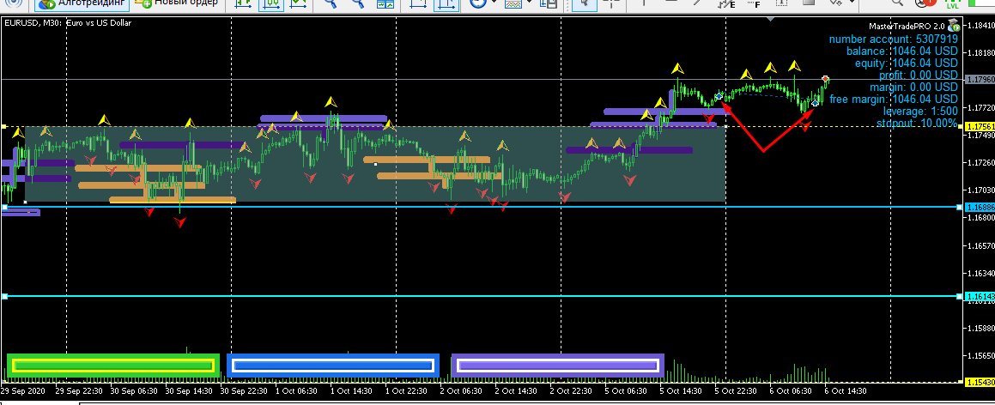
Task: Click the 1.16143 cyan price label
Action: click(x=980, y=296)
